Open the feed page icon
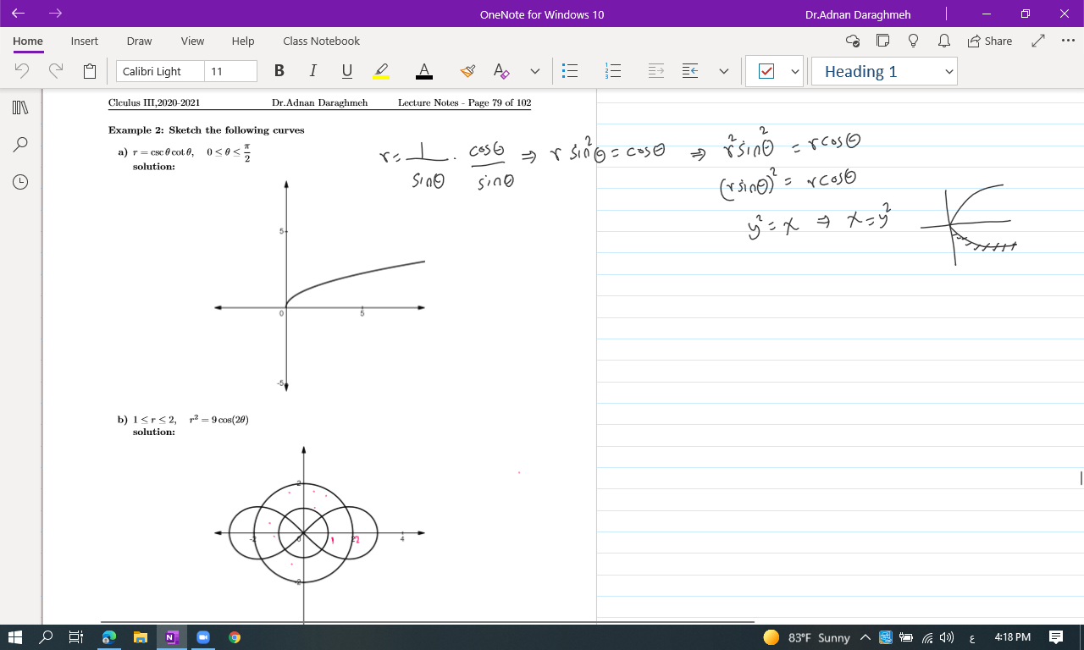This screenshot has width=1084, height=650. [x=882, y=41]
